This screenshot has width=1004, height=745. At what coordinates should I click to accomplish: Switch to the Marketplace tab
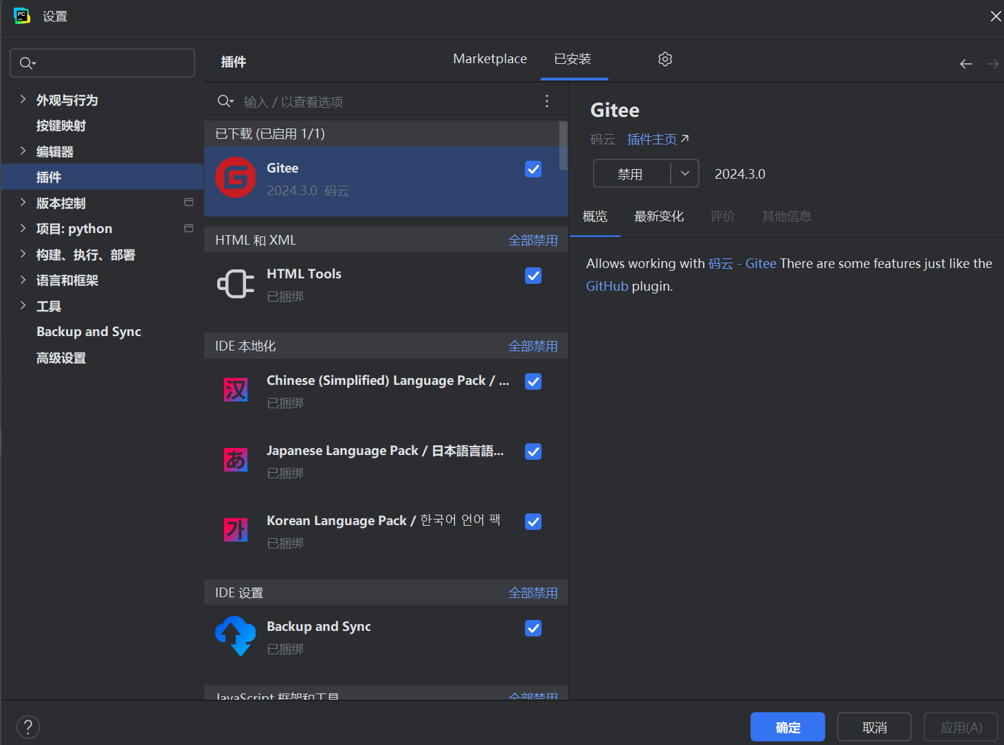click(x=490, y=59)
